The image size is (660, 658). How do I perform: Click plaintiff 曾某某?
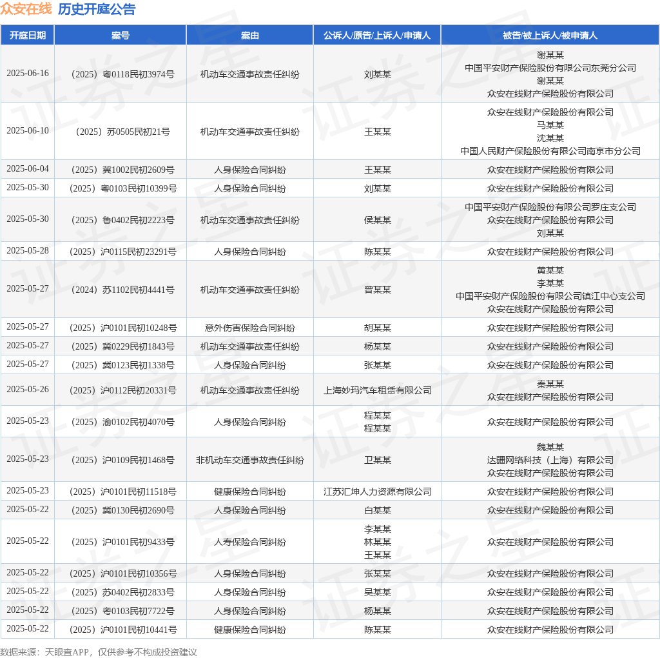(378, 290)
